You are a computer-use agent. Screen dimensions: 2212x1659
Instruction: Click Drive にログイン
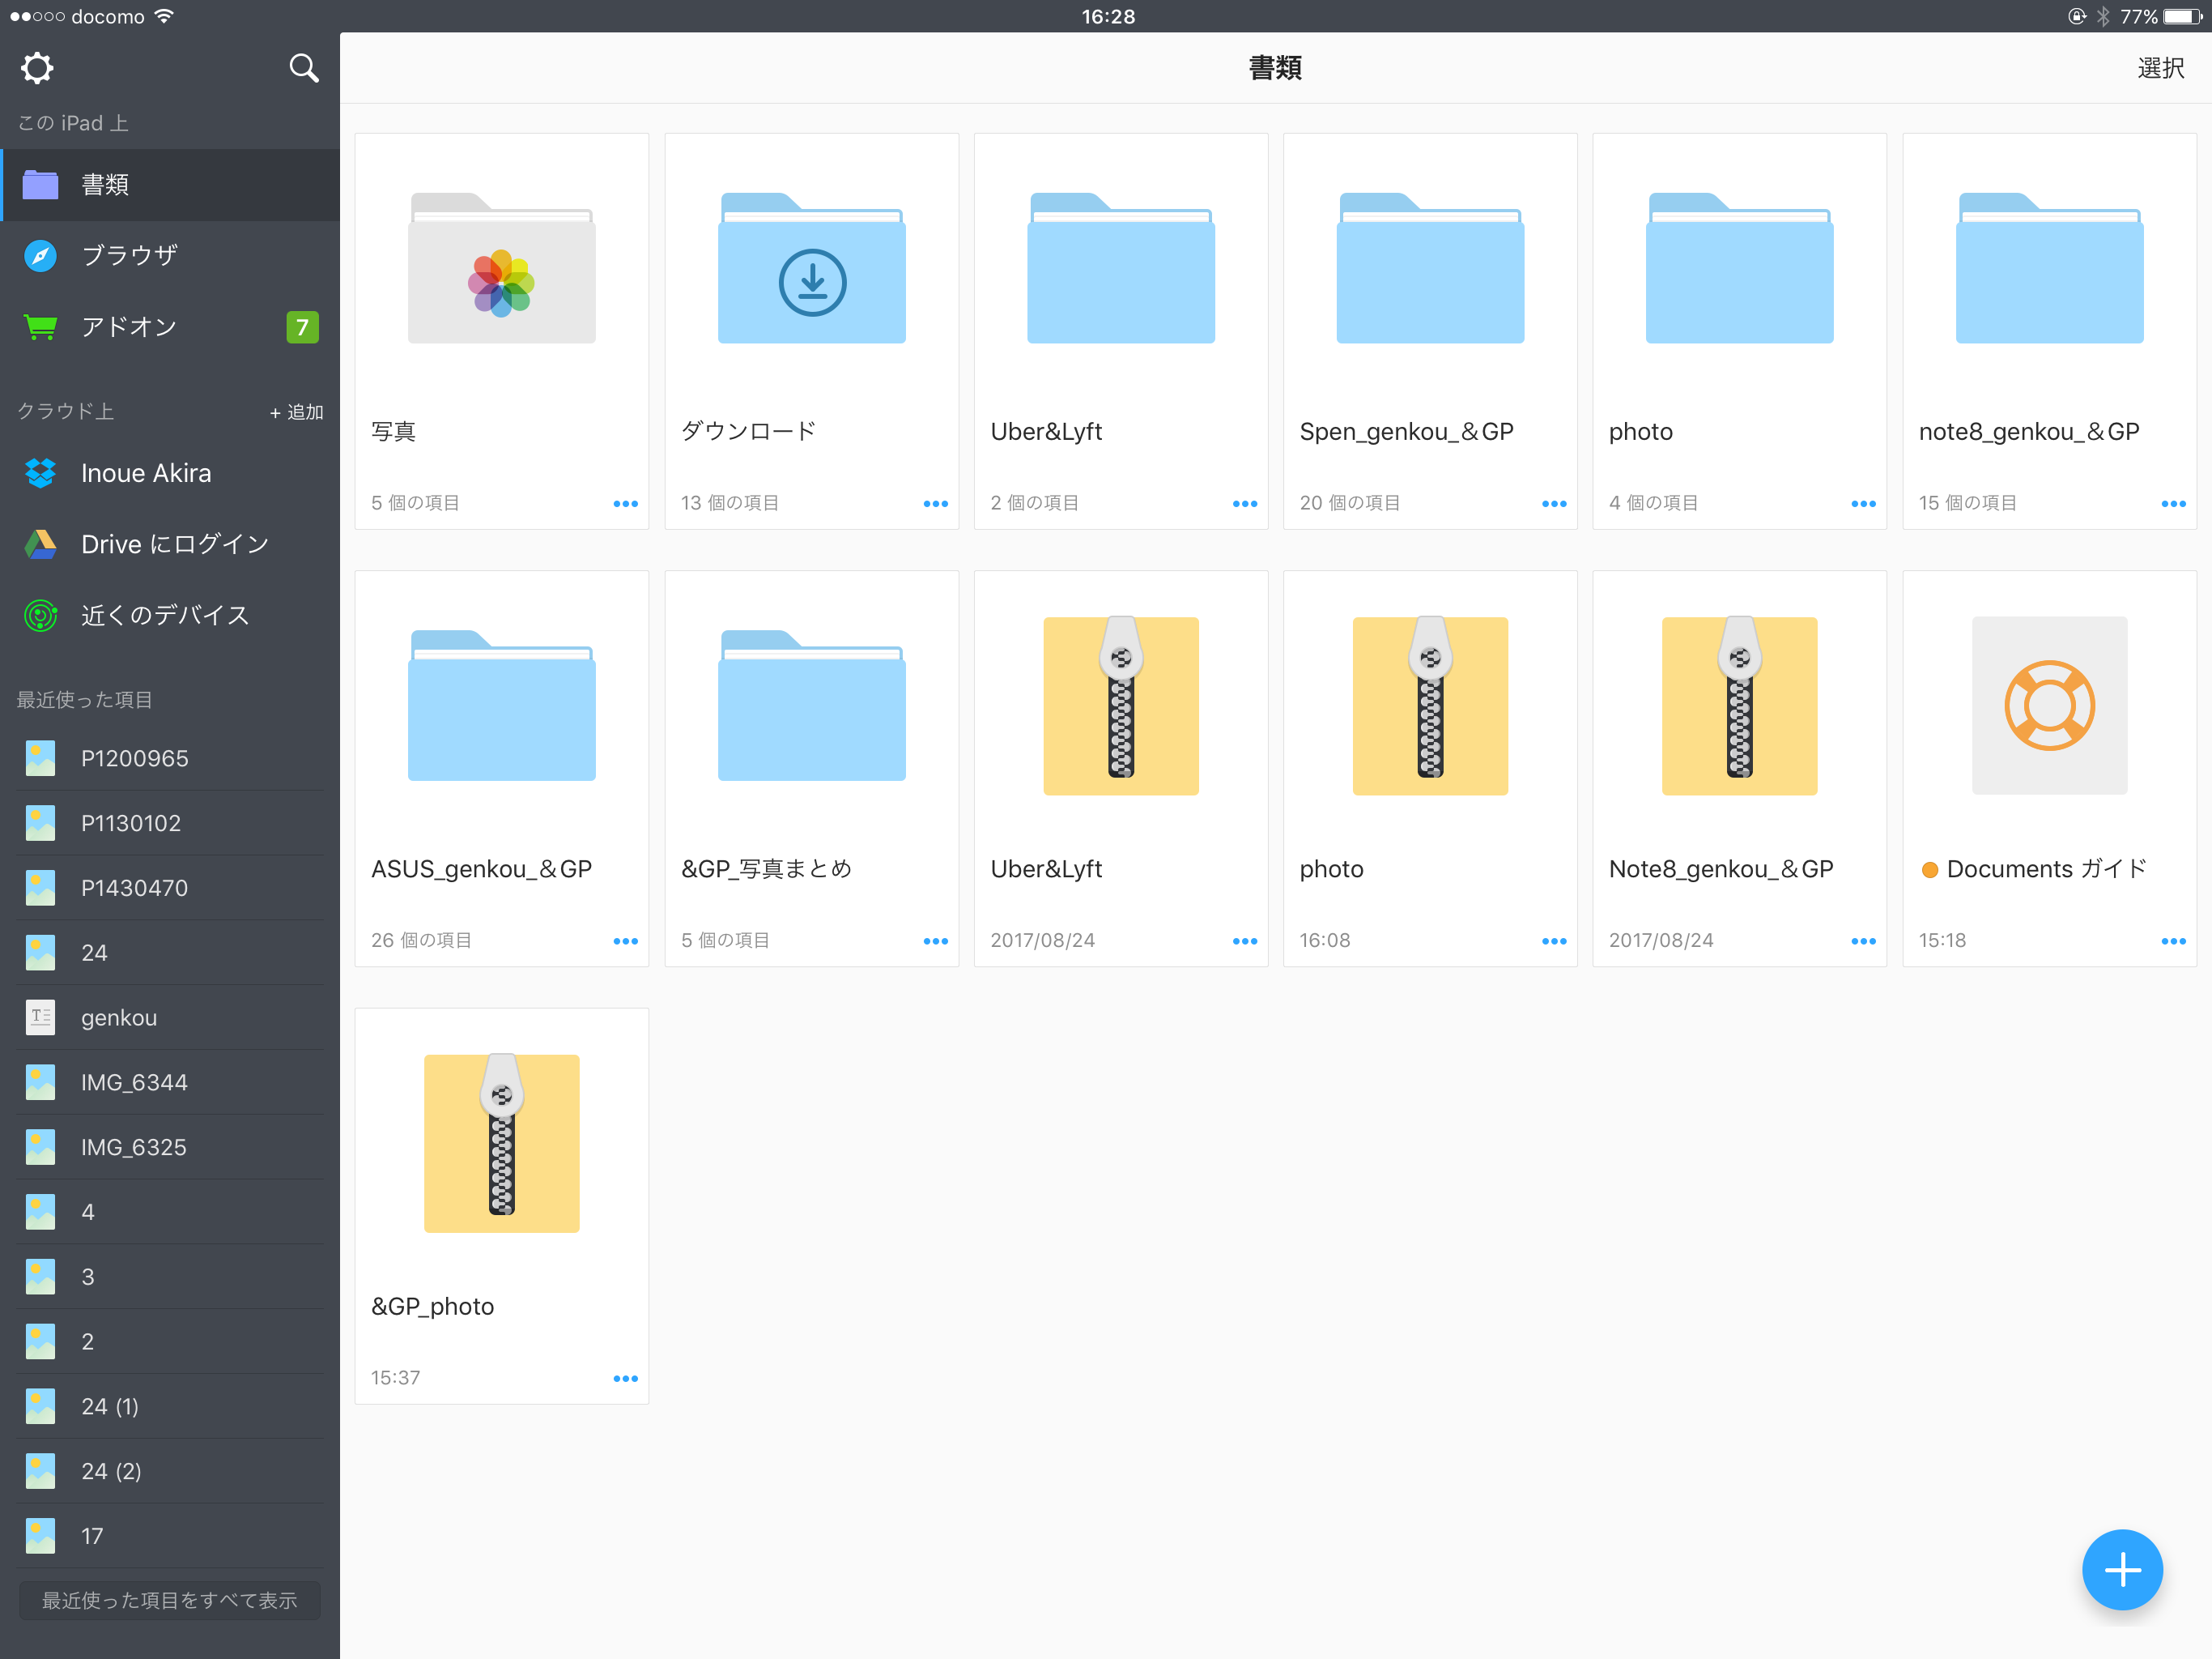click(x=174, y=544)
